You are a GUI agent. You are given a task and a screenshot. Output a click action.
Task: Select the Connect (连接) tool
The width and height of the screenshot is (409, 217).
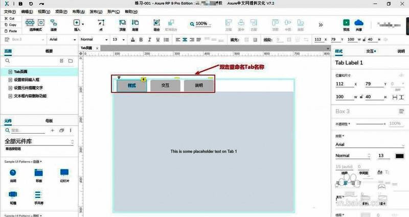(x=53, y=23)
